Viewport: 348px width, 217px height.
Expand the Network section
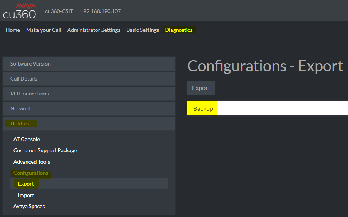89,108
